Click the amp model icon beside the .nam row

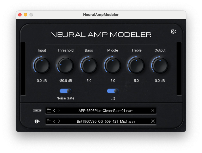tap(37, 110)
